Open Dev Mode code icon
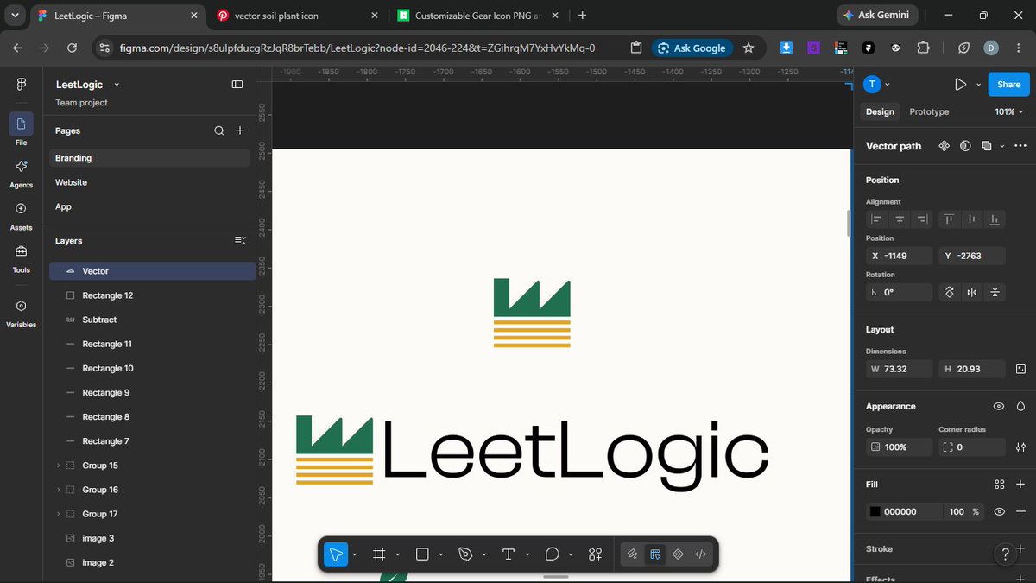1036x583 pixels. (701, 554)
